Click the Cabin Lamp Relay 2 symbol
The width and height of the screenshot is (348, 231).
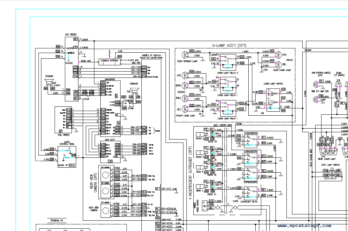click(228, 62)
